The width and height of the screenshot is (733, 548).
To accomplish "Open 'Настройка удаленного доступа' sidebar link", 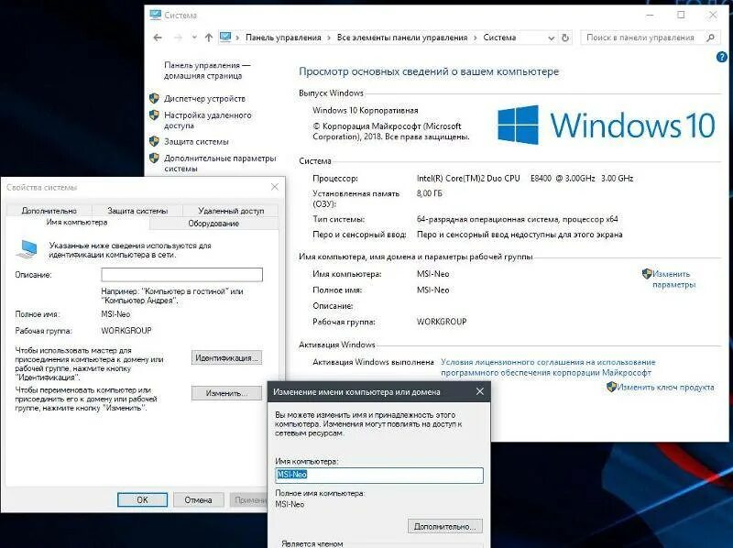I will pos(208,120).
